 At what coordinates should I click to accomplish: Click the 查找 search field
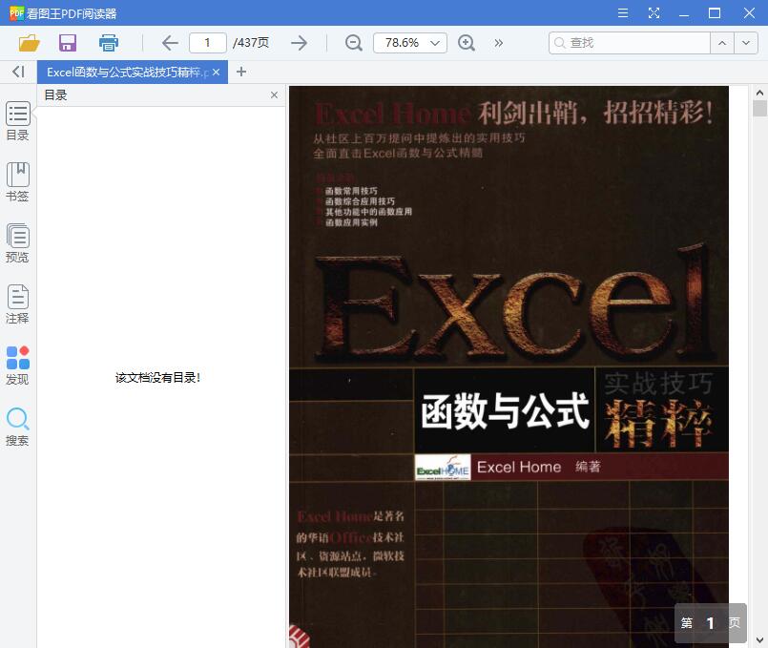click(630, 43)
